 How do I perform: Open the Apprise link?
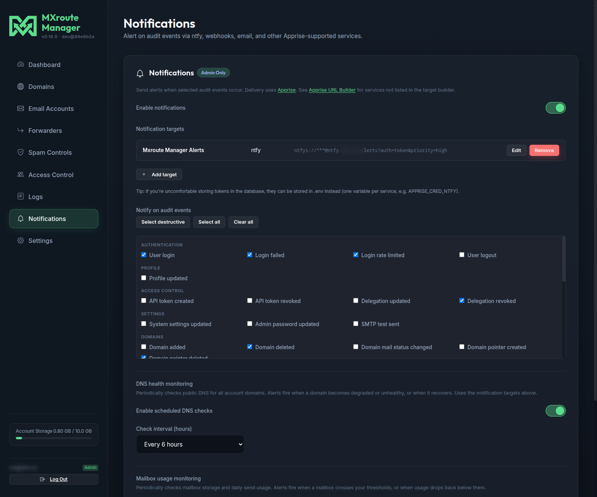tap(287, 90)
